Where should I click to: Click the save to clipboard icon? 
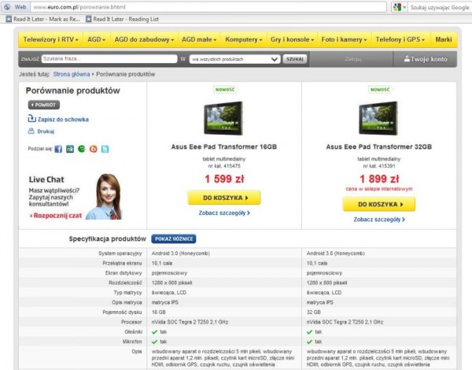coord(31,120)
